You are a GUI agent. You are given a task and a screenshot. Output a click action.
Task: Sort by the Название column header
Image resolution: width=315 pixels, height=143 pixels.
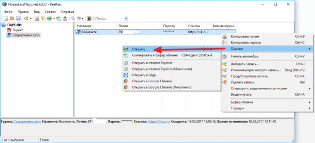(96, 26)
